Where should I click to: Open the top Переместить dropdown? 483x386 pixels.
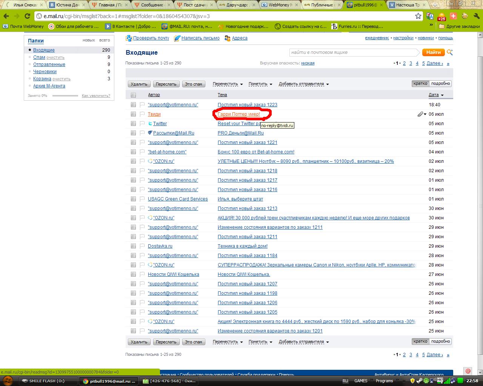tap(228, 84)
